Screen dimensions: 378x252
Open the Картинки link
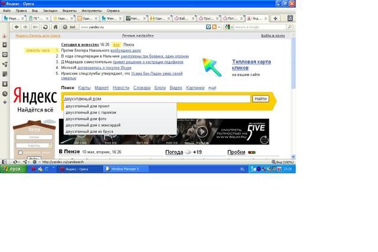(195, 88)
